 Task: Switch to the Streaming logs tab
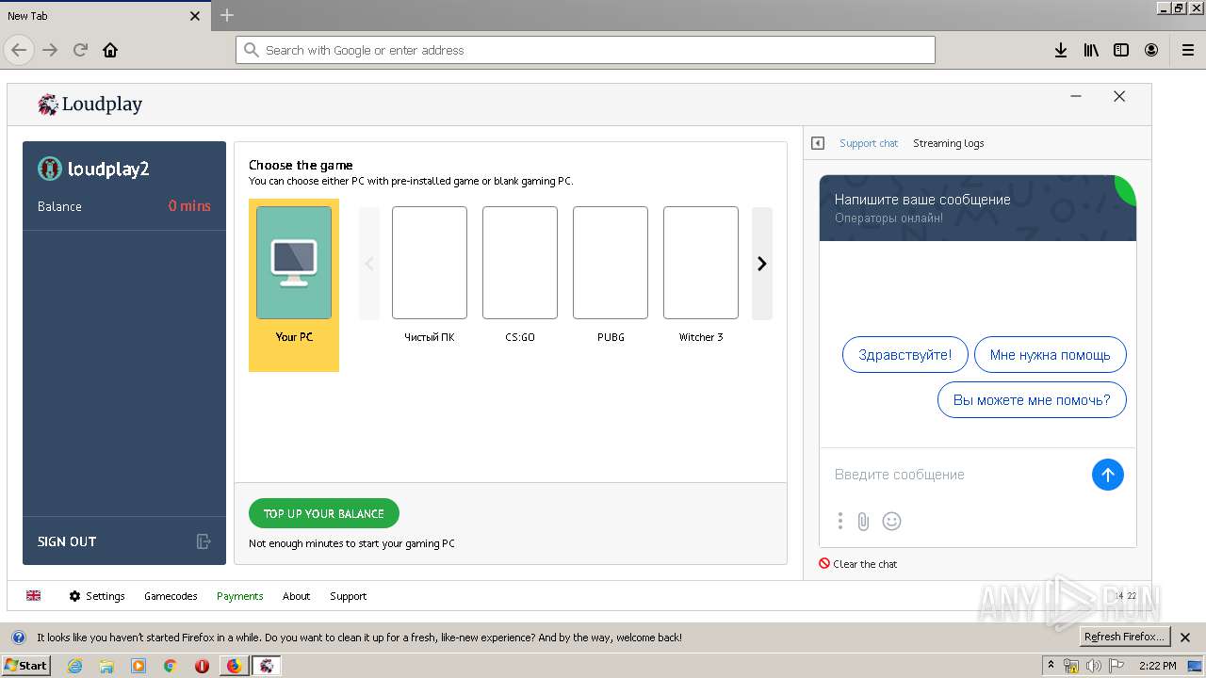coord(949,143)
